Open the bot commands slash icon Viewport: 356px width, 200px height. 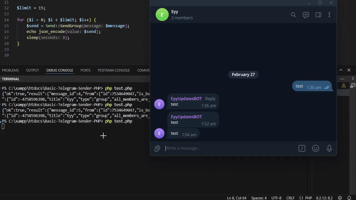coord(302,148)
